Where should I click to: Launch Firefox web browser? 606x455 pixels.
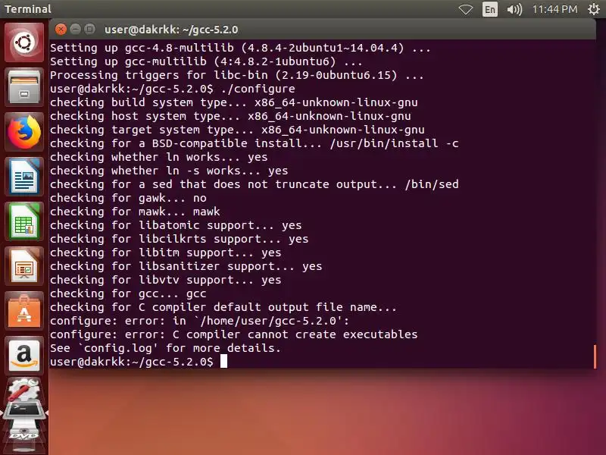(24, 131)
